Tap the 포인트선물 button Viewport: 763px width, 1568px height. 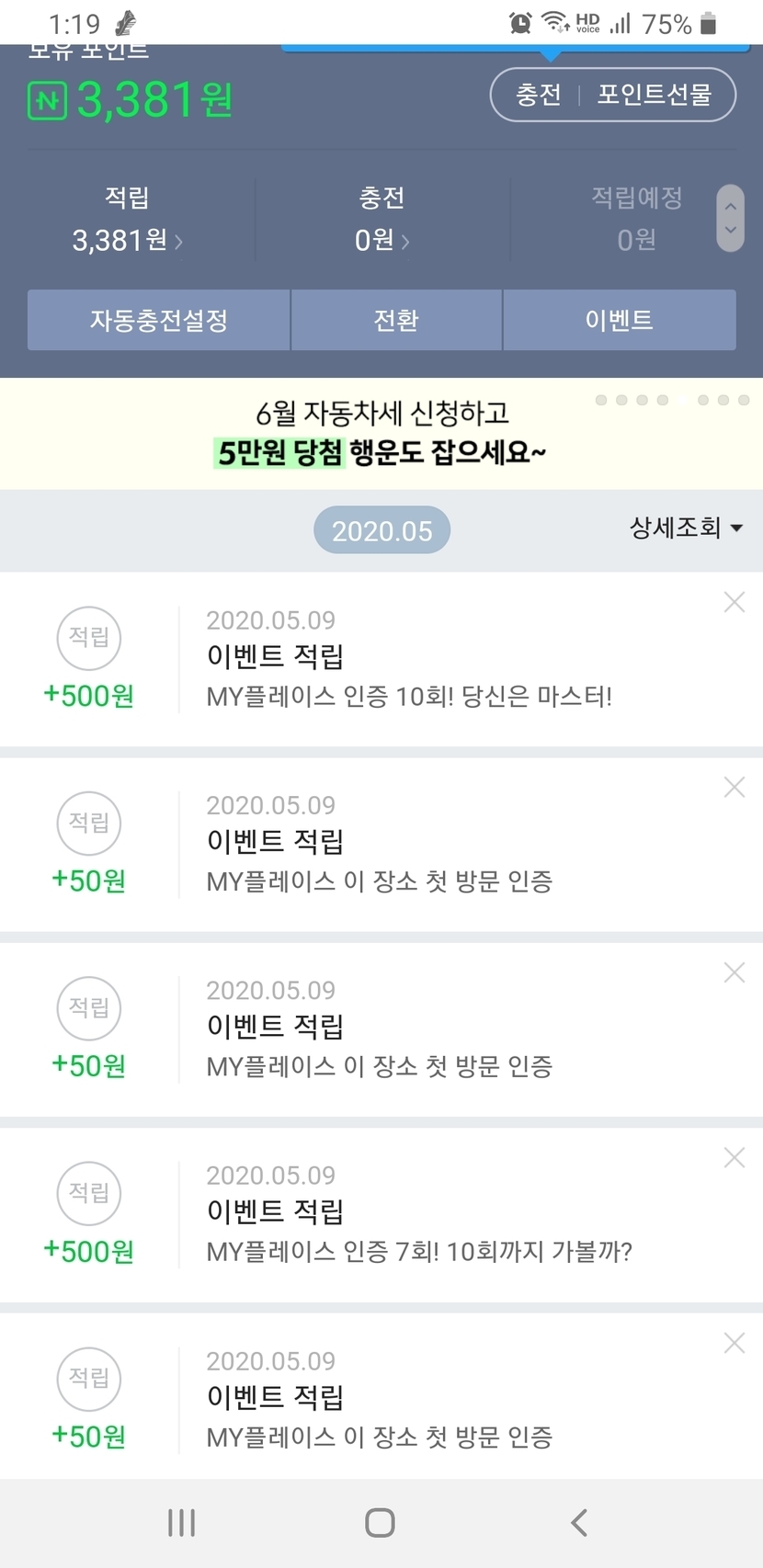coord(655,95)
